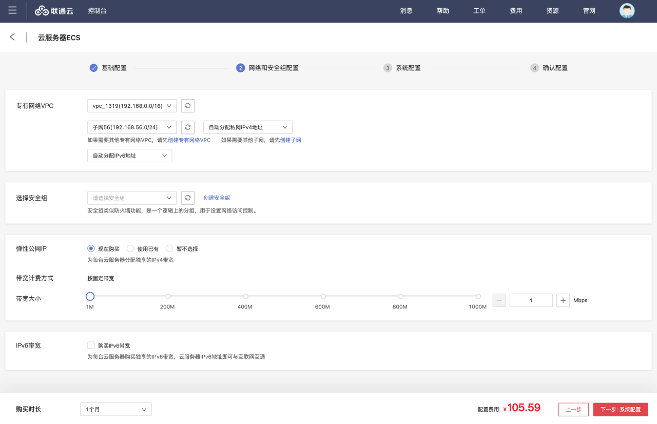Refresh the VPC list
Image resolution: width=657 pixels, height=424 pixels.
(x=188, y=106)
